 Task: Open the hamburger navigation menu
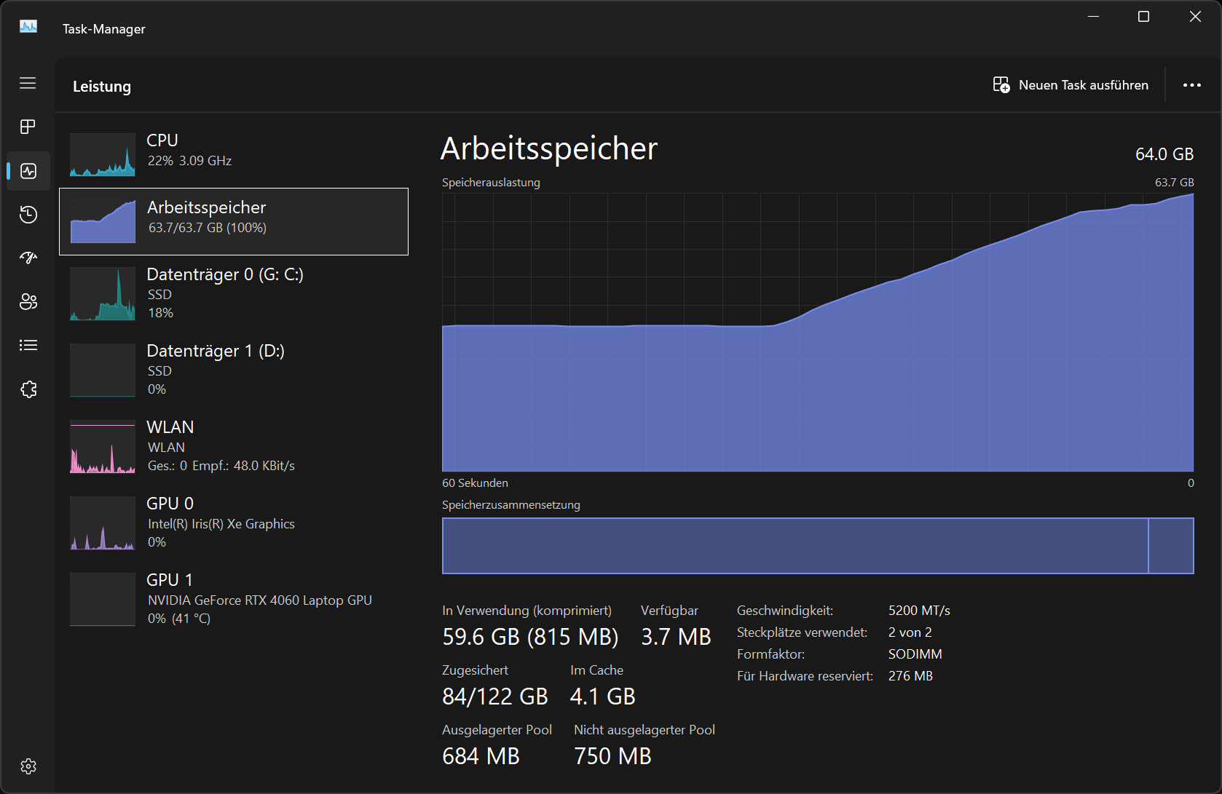pyautogui.click(x=28, y=83)
